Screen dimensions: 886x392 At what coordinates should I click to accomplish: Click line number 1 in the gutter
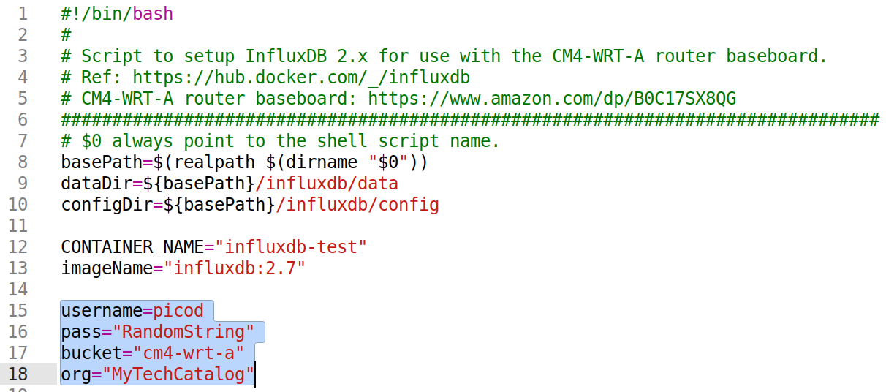23,14
